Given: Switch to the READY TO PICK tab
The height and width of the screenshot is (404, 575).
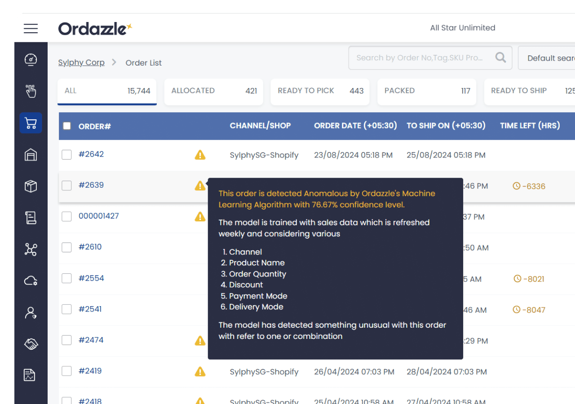Looking at the screenshot, I should click(320, 91).
